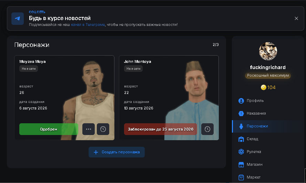306x183 pixels.
Task: Click John Montoya's age value 22
Action: [x=126, y=93]
